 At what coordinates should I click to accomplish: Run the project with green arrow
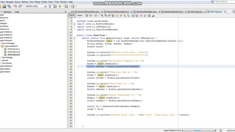(60, 6)
